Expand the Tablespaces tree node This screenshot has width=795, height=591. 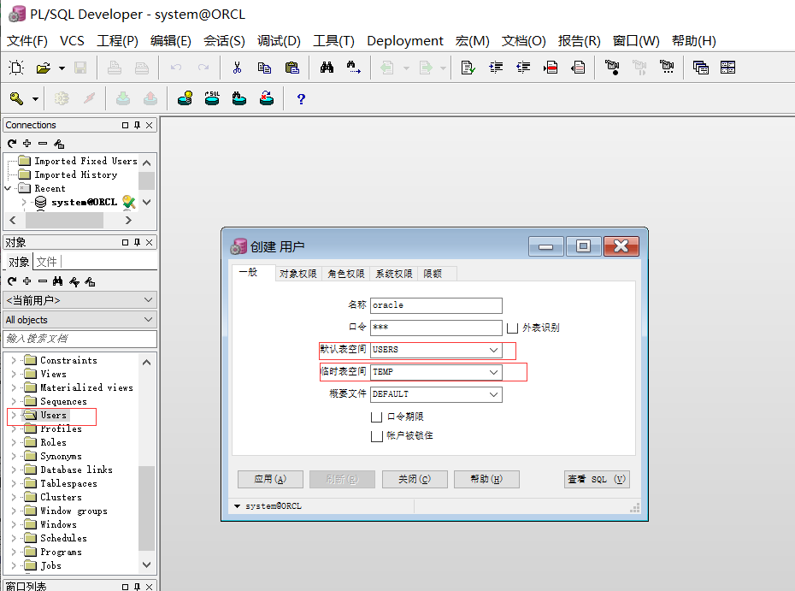[x=14, y=483]
